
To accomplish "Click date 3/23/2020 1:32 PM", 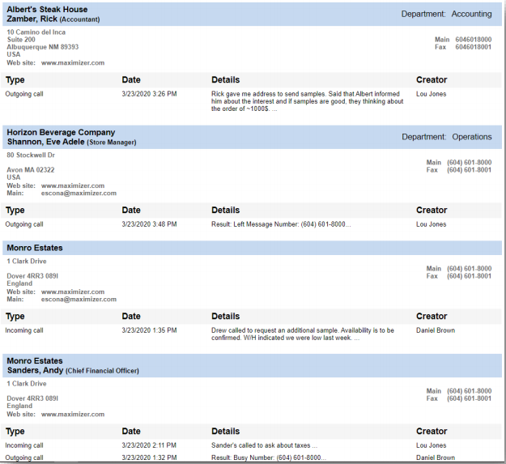I will coord(149,458).
